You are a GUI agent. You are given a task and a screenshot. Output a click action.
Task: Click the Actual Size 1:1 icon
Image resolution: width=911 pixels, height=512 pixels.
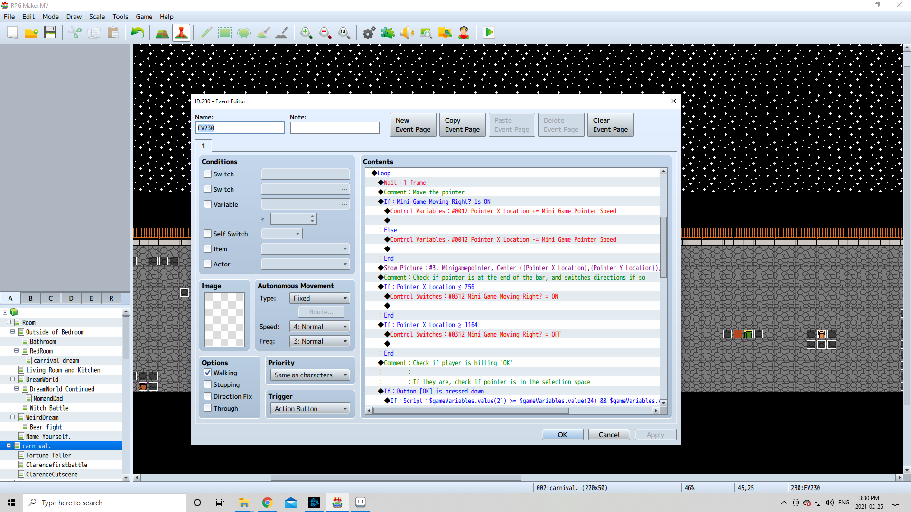[x=344, y=33]
